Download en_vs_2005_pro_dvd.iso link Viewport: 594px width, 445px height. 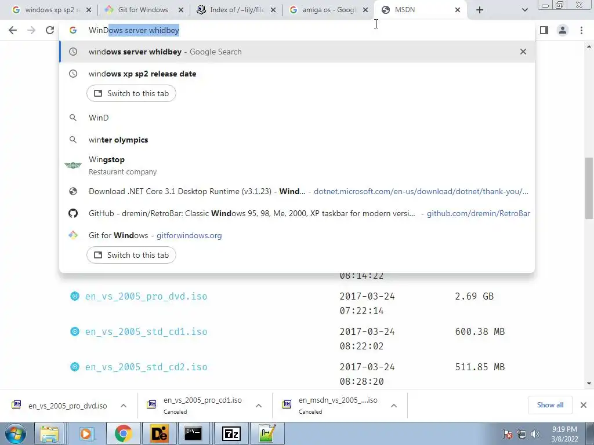146,296
